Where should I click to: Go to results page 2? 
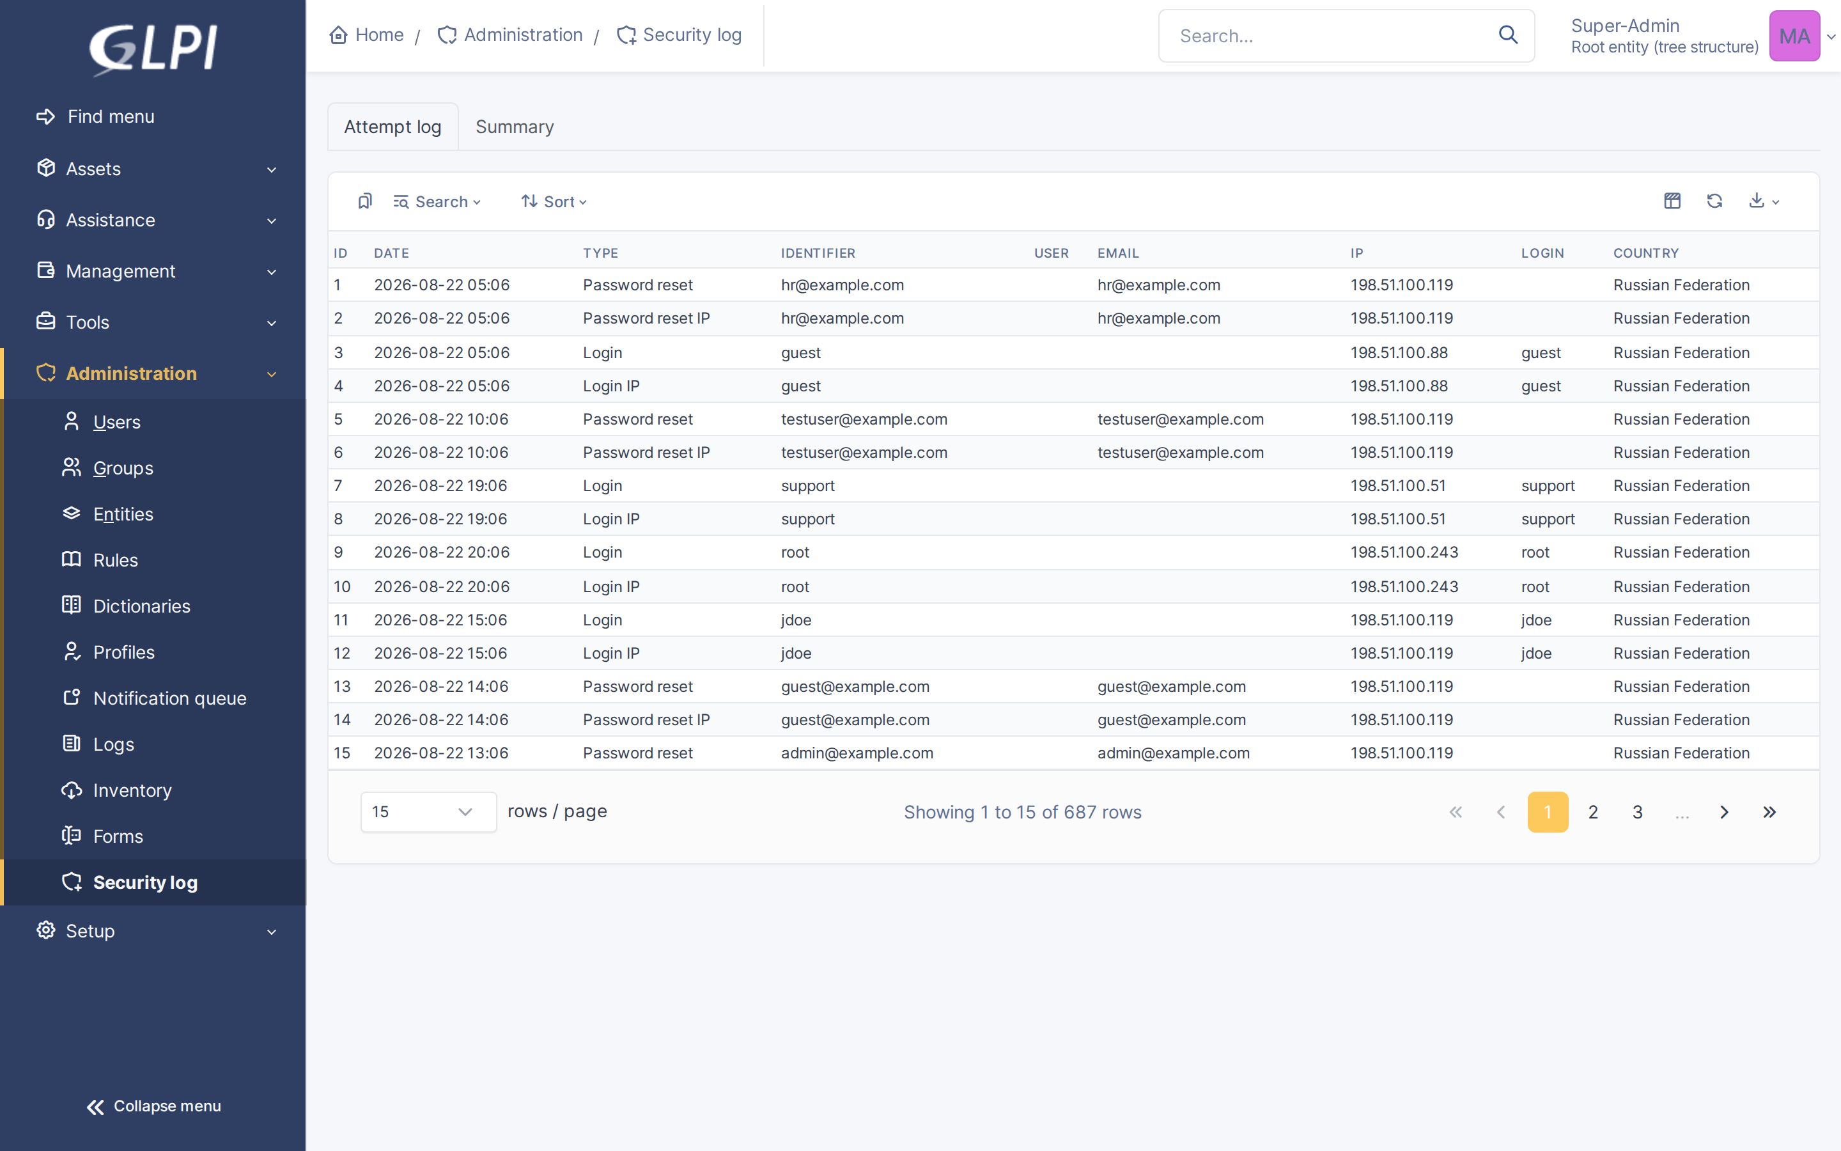[1593, 812]
